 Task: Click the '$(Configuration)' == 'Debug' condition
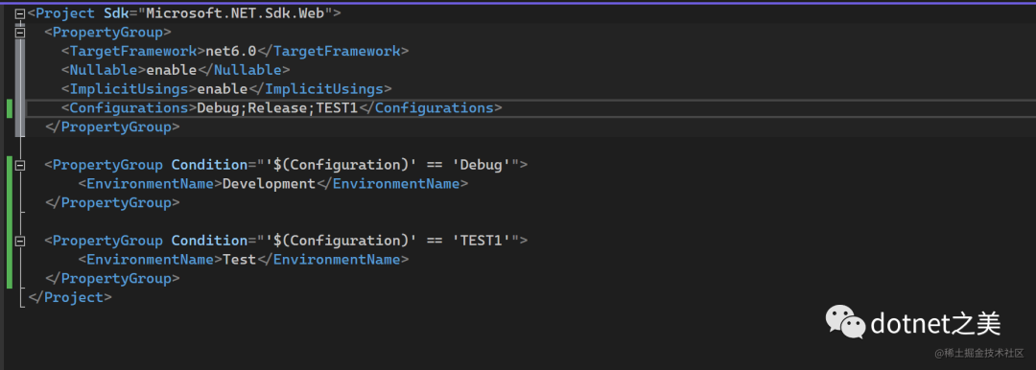coord(388,165)
